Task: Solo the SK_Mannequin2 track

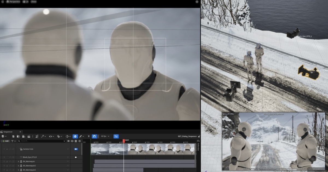Action: tap(10, 166)
